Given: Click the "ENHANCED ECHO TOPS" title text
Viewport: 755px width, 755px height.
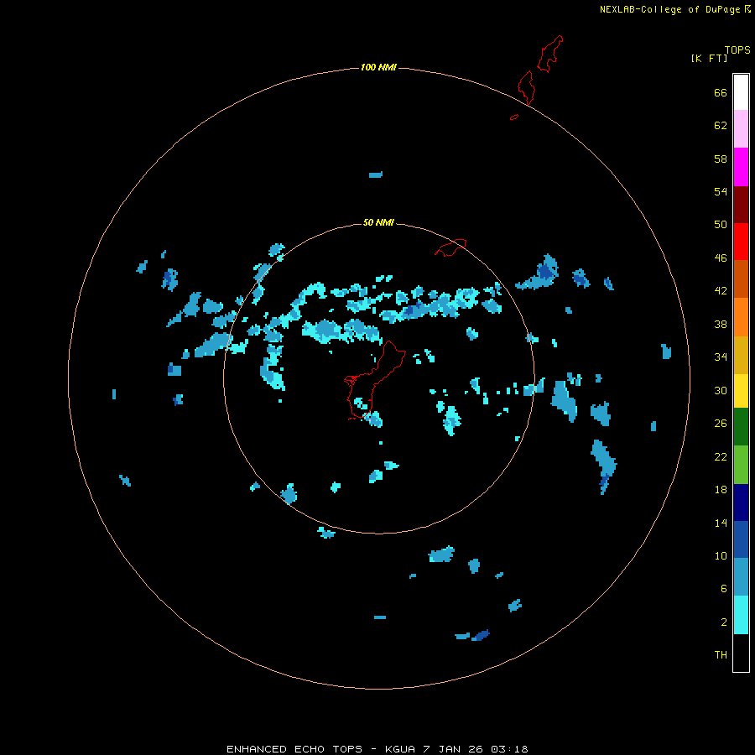Looking at the screenshot, I should point(294,749).
